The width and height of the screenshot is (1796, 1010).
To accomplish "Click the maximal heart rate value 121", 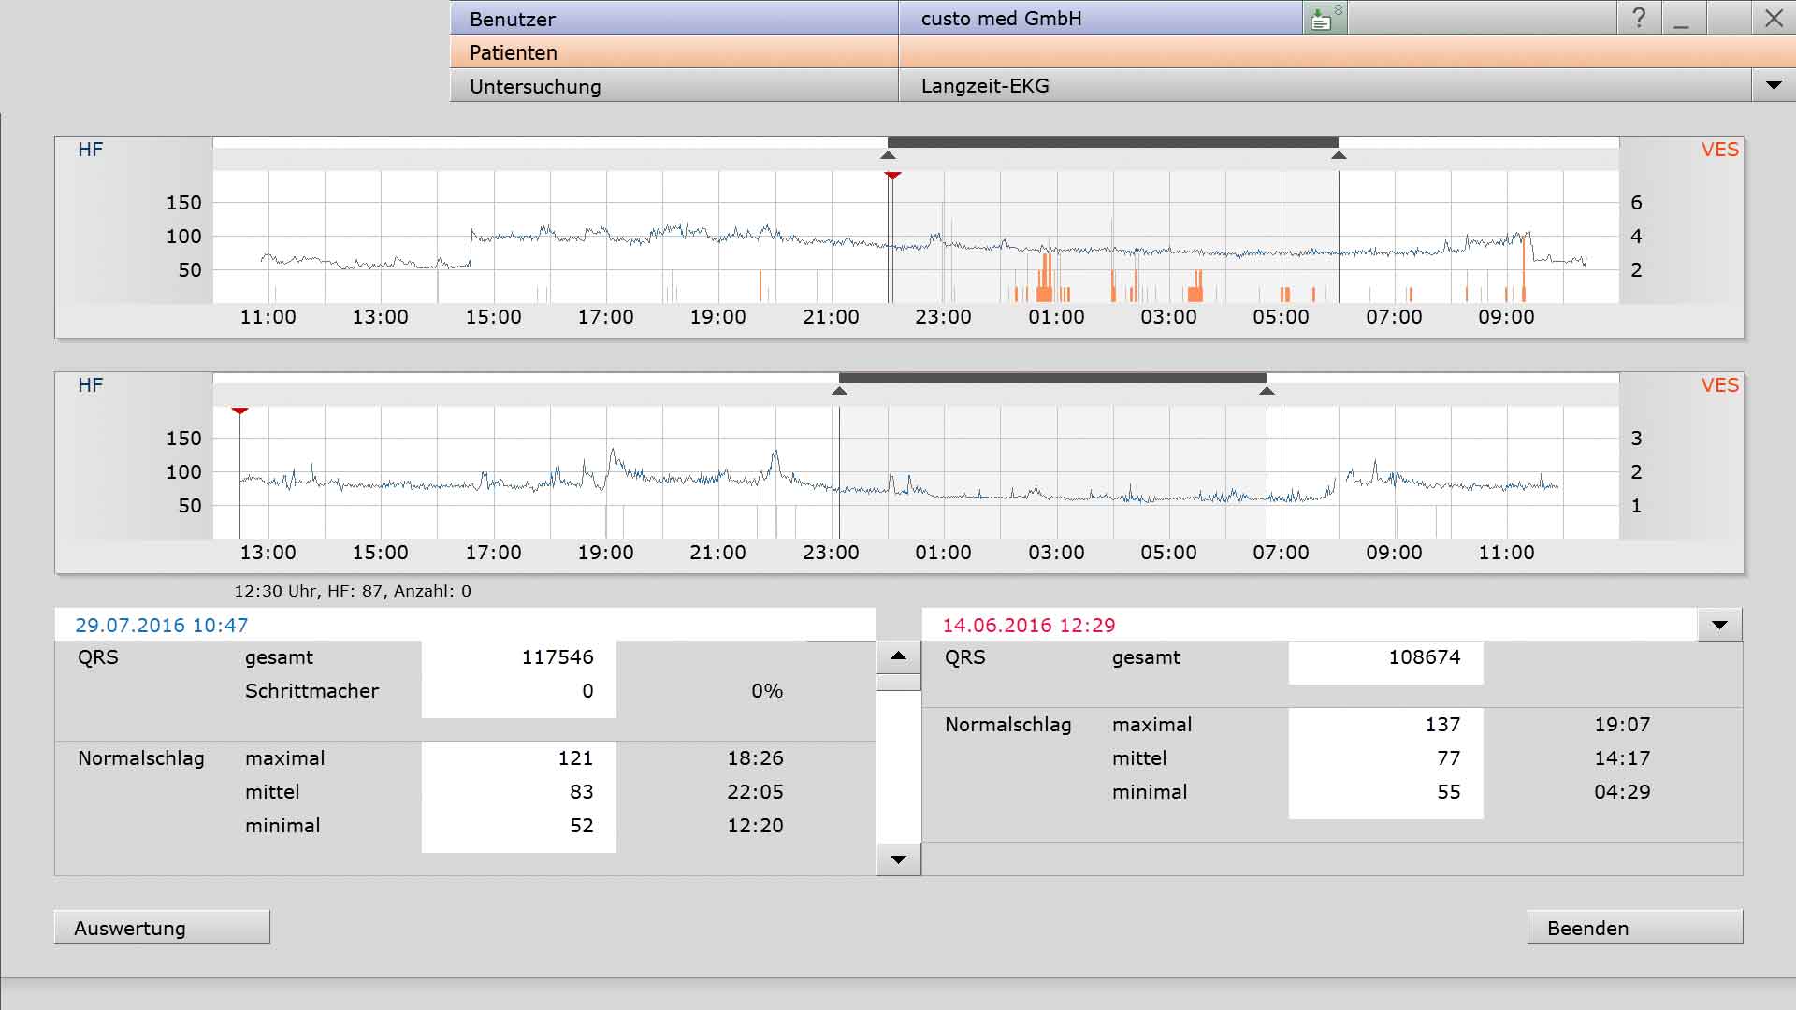I will pos(575,758).
